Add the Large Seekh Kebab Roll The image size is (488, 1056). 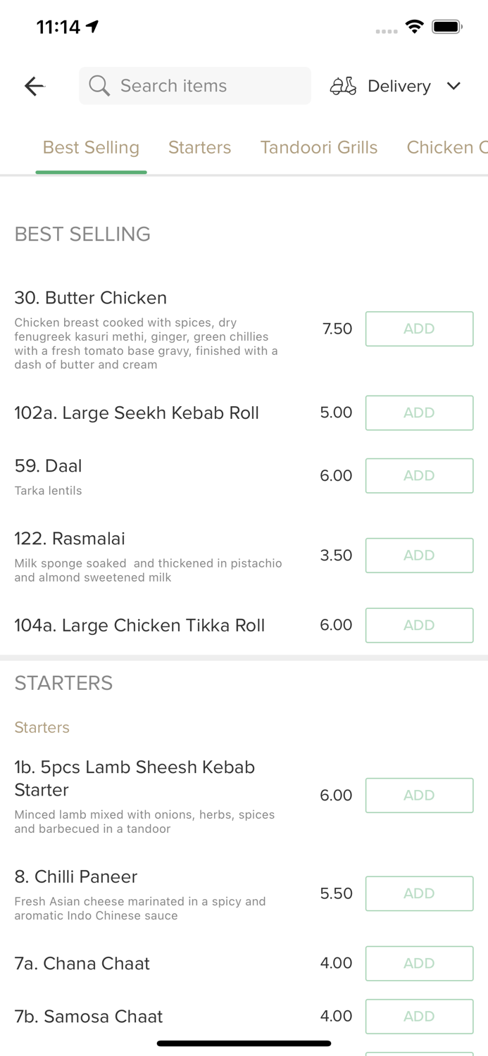419,413
